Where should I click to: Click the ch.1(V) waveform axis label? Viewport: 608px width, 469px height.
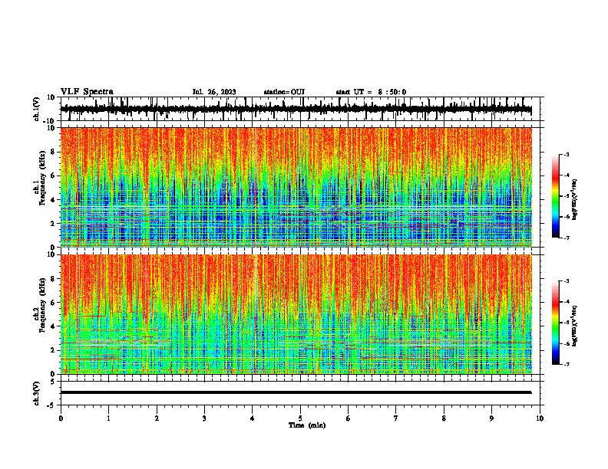[37, 109]
